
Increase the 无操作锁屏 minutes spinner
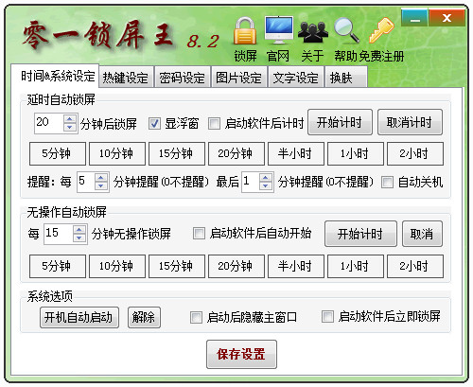pyautogui.click(x=79, y=230)
